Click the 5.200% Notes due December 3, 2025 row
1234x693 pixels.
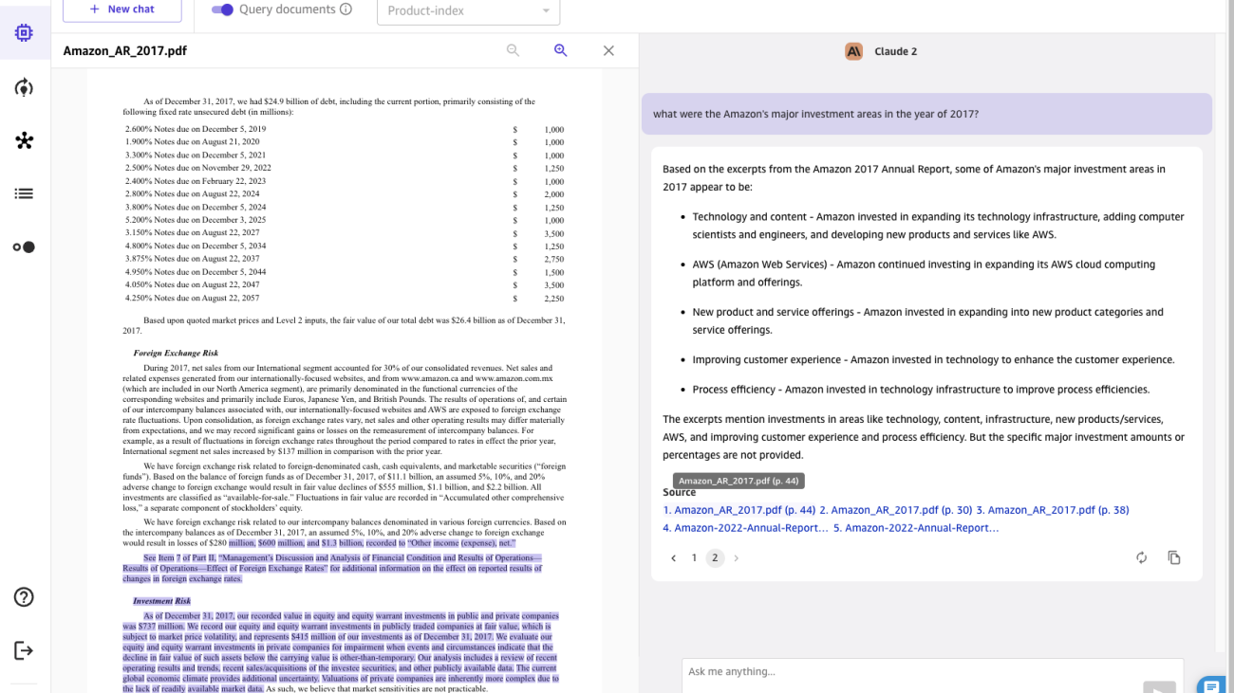coord(345,220)
